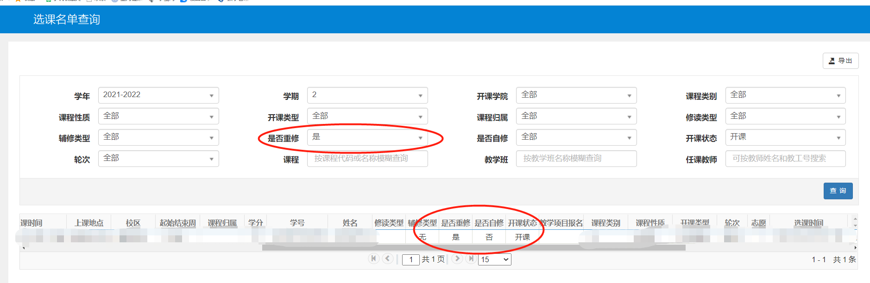
Task: Go to the next results page
Action: (457, 259)
